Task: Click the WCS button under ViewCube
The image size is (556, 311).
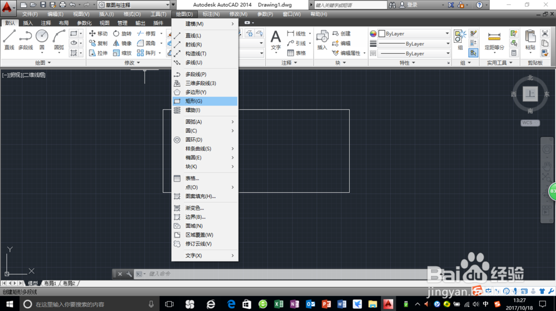Action: (530, 123)
